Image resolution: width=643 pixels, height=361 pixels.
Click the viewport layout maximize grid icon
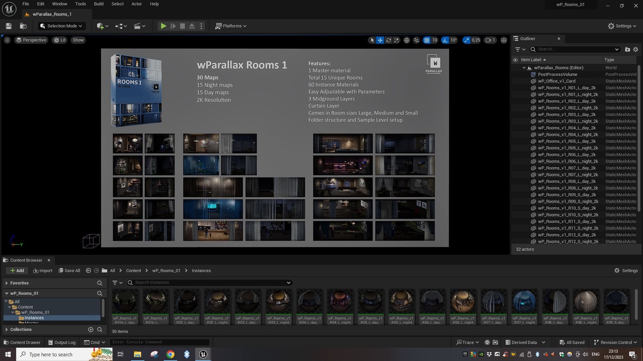coord(504,40)
